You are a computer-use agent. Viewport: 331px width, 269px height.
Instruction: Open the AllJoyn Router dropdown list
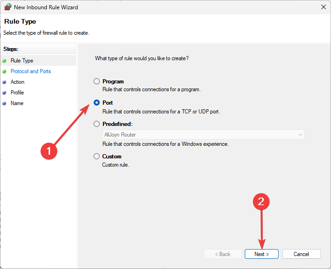coord(204,134)
